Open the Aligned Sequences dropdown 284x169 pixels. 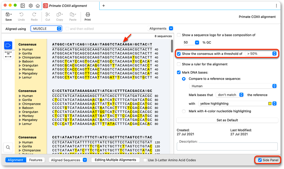[x=68, y=160]
